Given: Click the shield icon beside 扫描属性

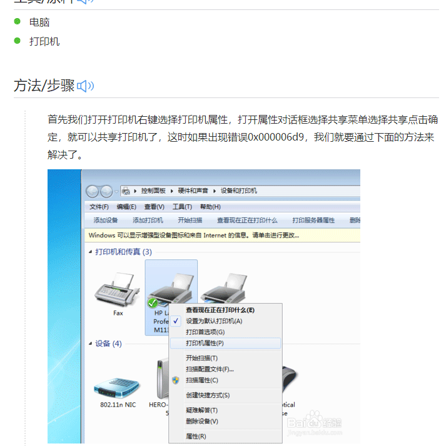Looking at the screenshot, I should (x=176, y=380).
